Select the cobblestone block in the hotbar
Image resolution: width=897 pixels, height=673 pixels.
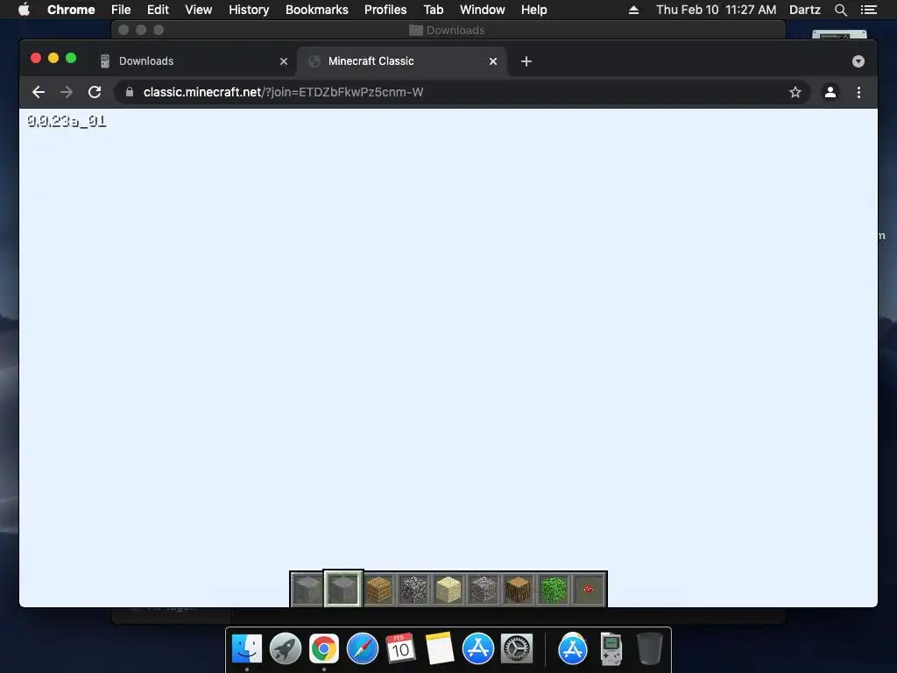pos(413,589)
